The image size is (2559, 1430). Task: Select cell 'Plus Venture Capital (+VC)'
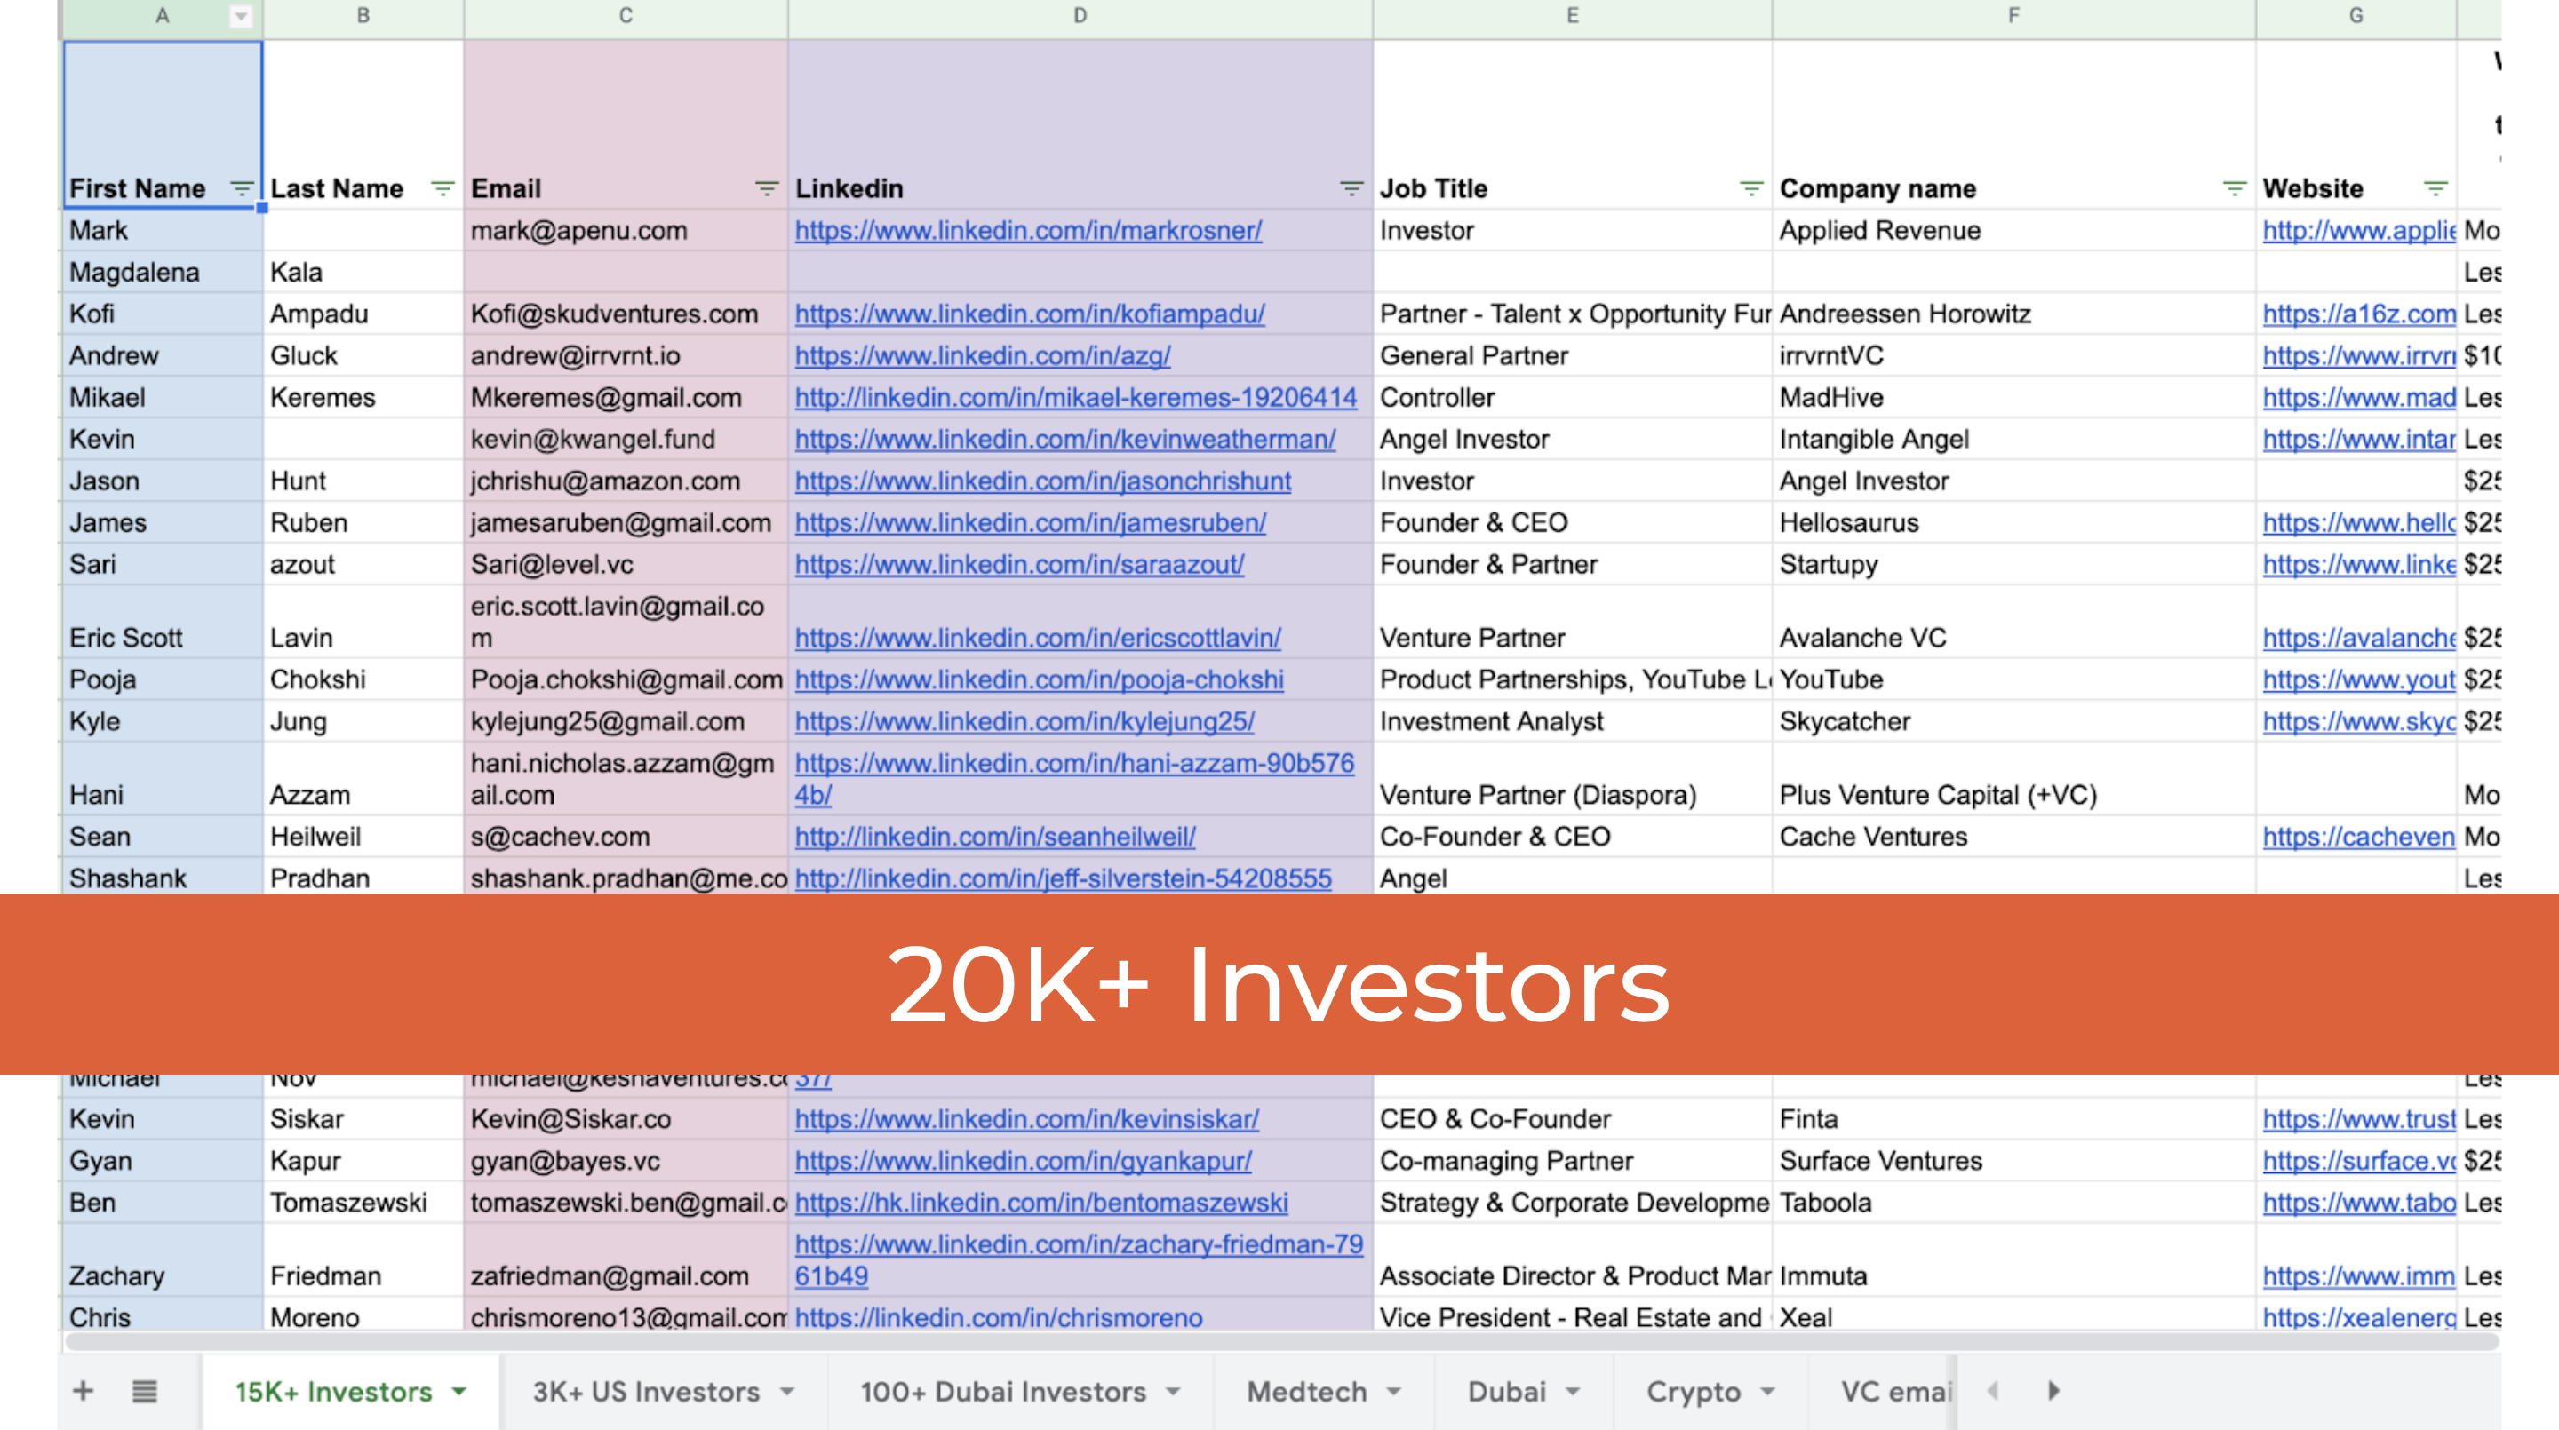click(x=2013, y=779)
